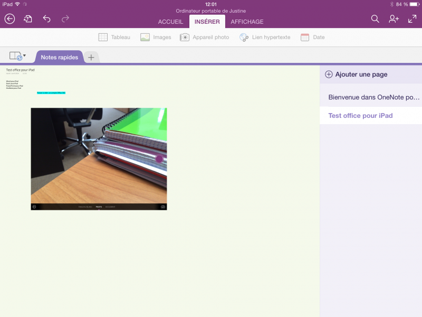Viewport: 422px width, 317px height.
Task: Open Test office pour iPad page
Action: click(371, 116)
